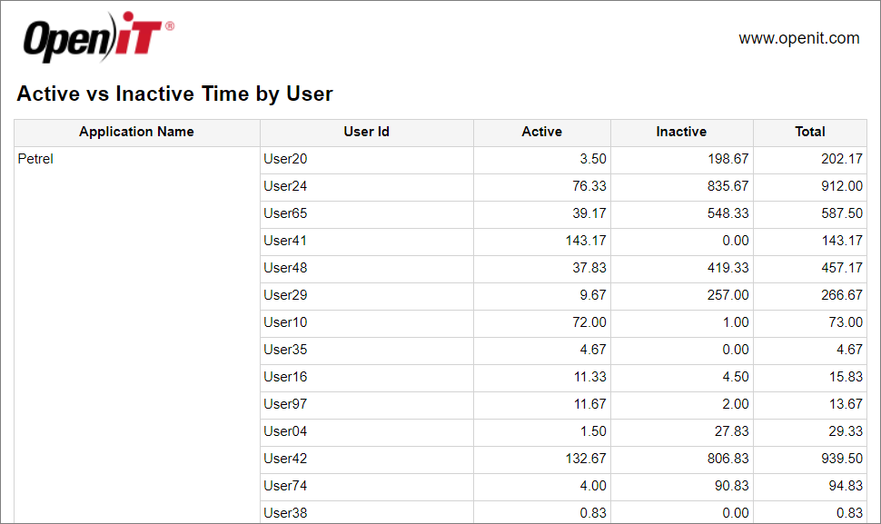This screenshot has width=881, height=524.
Task: Select the User38 row at the bottom
Action: (283, 512)
